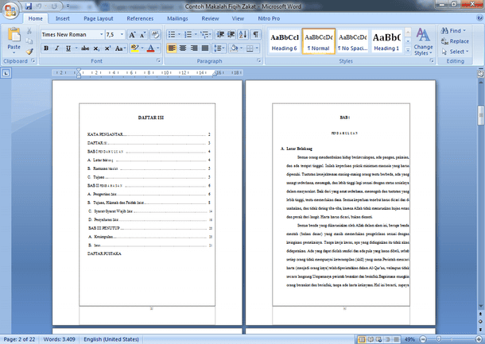This screenshot has width=485, height=344.
Task: Switch to the Page Layout tab
Action: pos(99,18)
